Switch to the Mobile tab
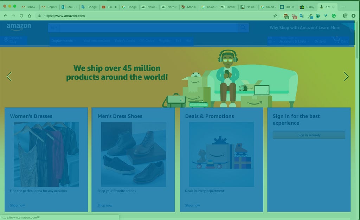The width and height of the screenshot is (360, 220). (x=189, y=7)
